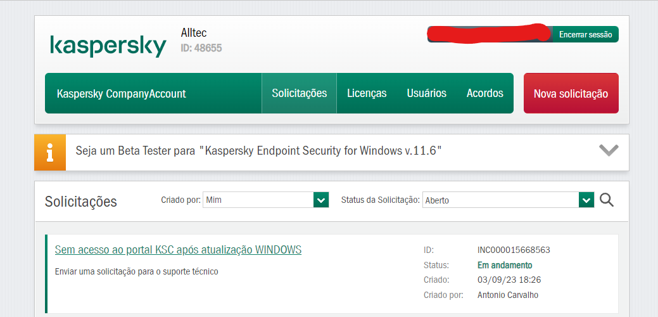Screen dimensions: 658x317
Task: Click the Kaspersky logo
Action: pos(108,46)
